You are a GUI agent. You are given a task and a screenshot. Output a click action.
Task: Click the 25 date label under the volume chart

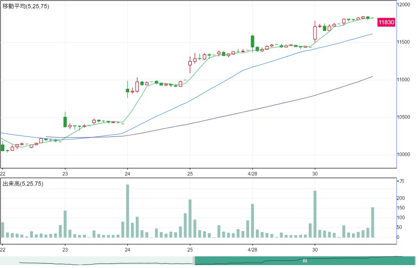point(190,250)
